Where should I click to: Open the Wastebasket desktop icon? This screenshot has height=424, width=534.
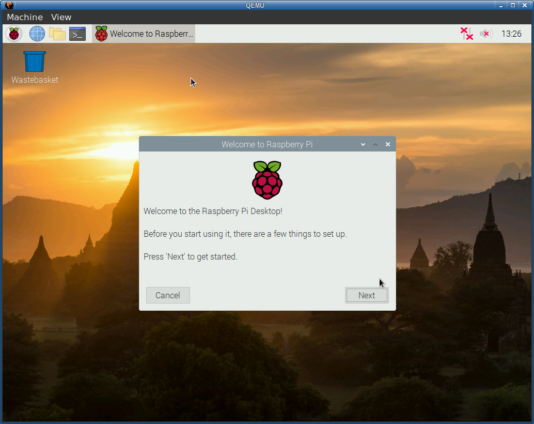pos(35,68)
